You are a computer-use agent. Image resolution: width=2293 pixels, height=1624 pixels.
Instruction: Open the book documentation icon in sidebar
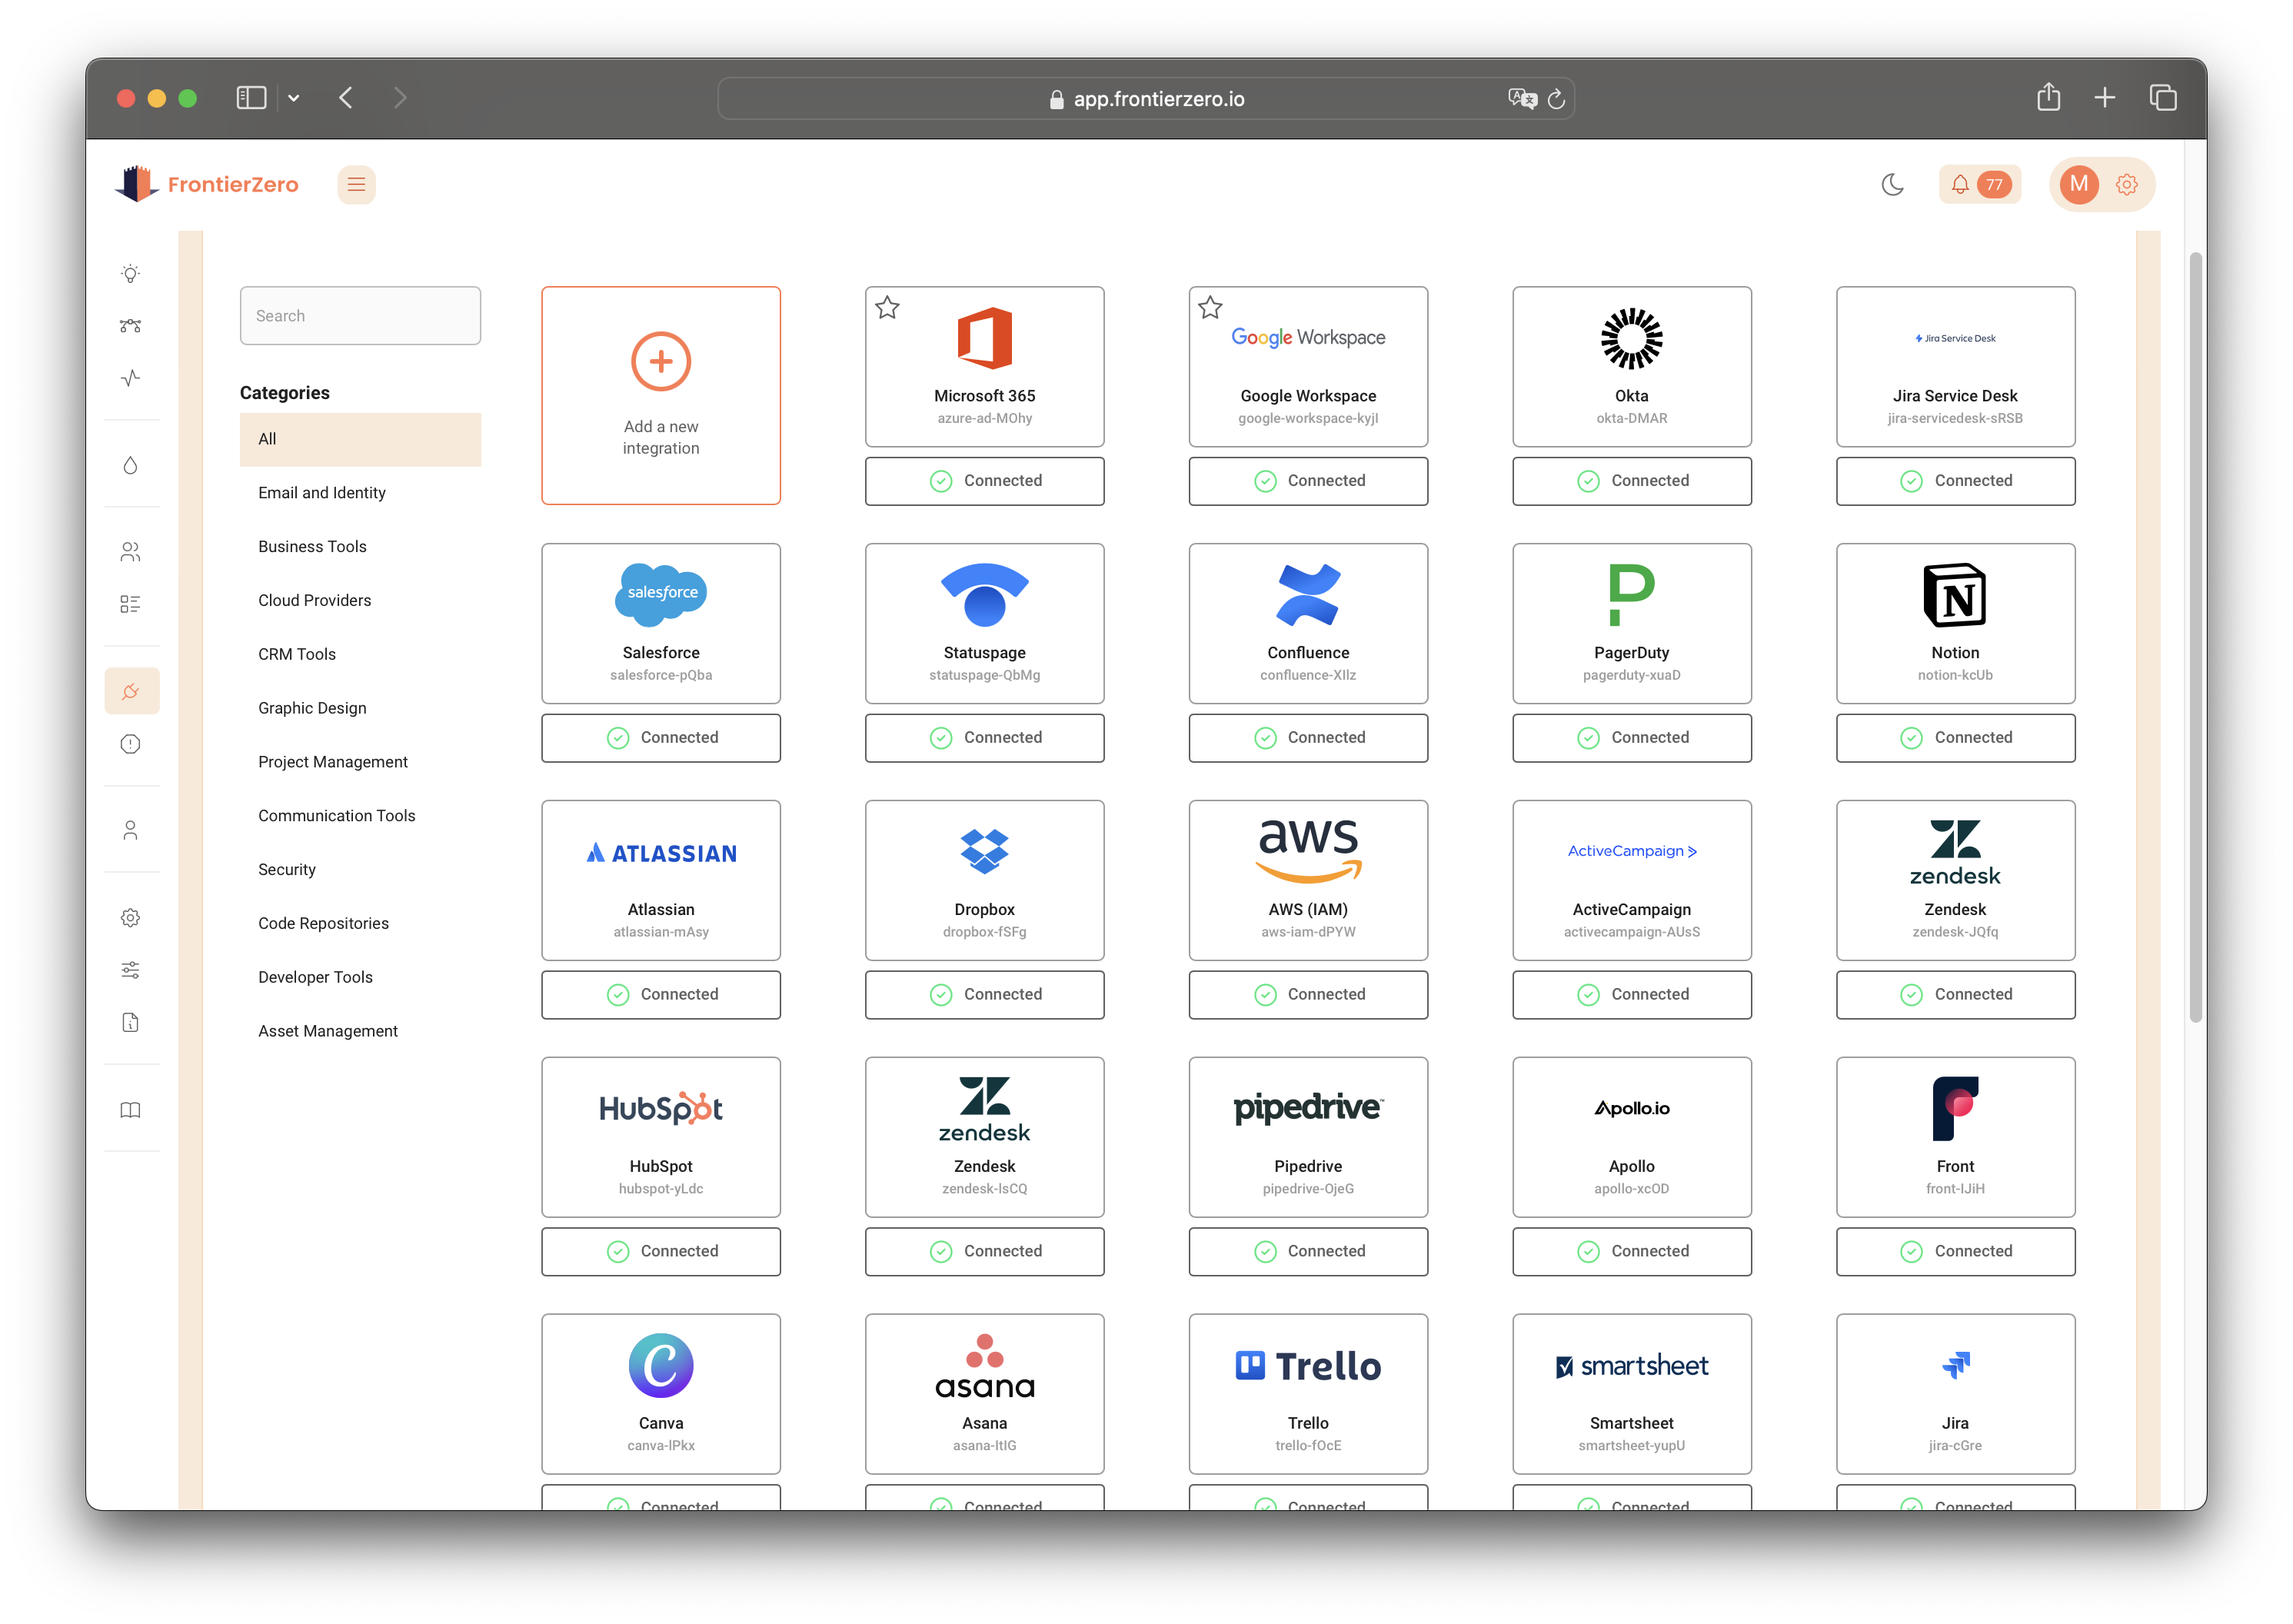[130, 1110]
